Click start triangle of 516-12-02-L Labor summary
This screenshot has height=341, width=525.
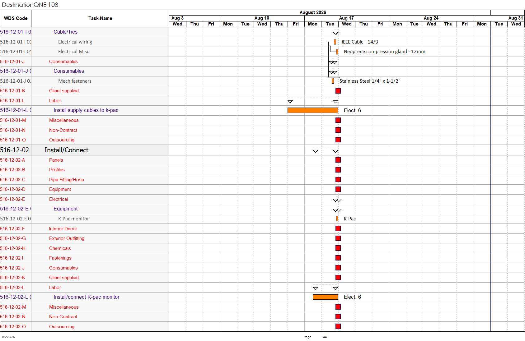pos(316,288)
